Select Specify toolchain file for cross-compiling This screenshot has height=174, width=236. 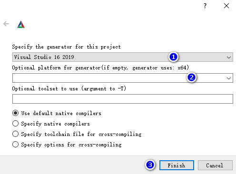(x=77, y=134)
